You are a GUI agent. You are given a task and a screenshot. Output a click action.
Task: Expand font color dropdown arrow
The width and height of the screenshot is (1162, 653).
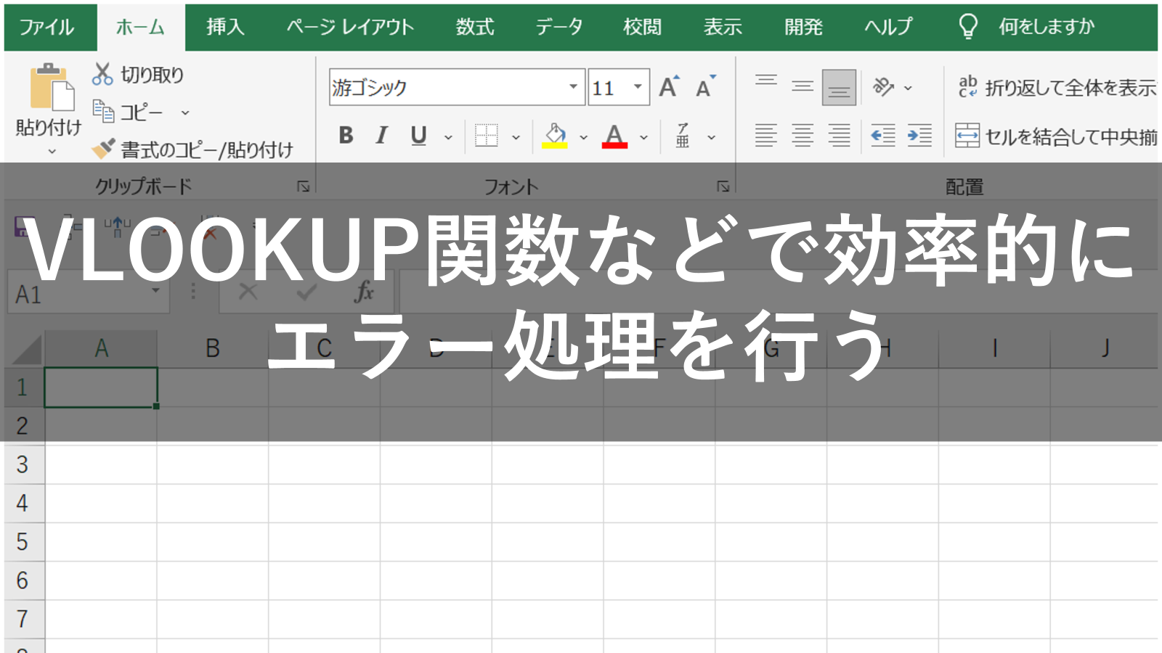point(643,136)
